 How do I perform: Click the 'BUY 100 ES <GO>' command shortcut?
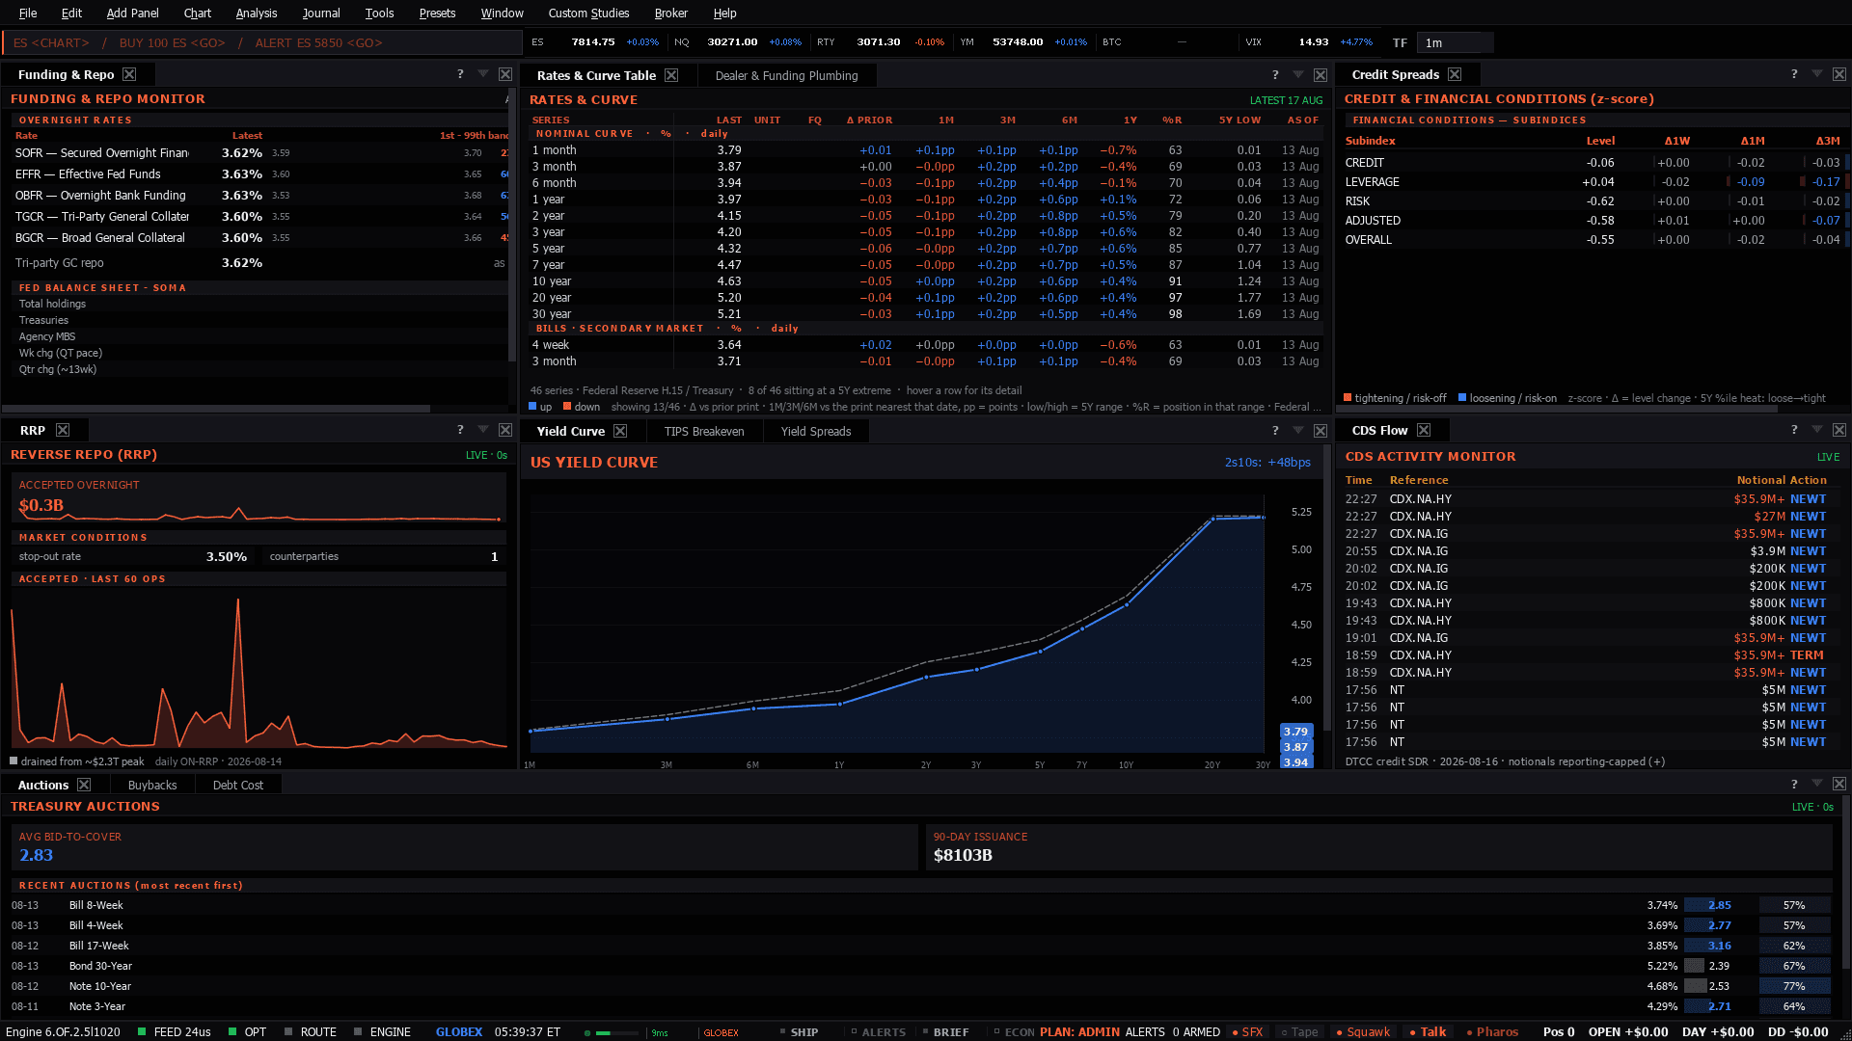click(172, 42)
